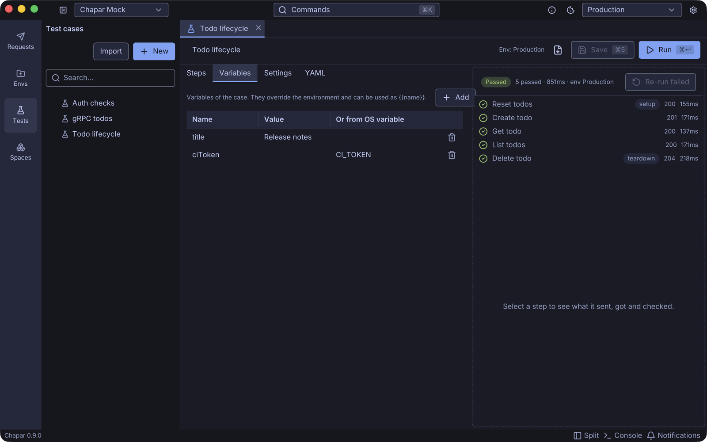707x442 pixels.
Task: Switch to the Settings tab
Action: (278, 73)
